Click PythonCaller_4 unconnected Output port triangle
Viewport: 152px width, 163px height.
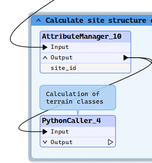(111, 142)
